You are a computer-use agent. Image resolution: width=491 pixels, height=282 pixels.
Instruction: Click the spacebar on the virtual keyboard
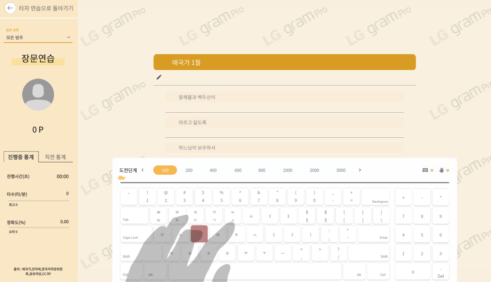255,271
